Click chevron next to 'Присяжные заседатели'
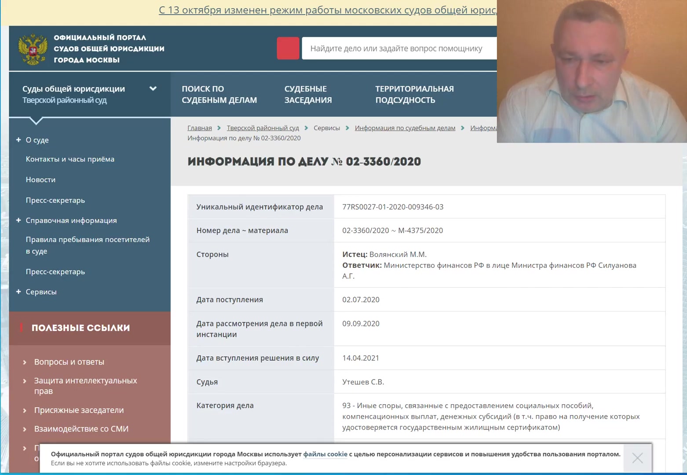The image size is (687, 475). tap(25, 411)
